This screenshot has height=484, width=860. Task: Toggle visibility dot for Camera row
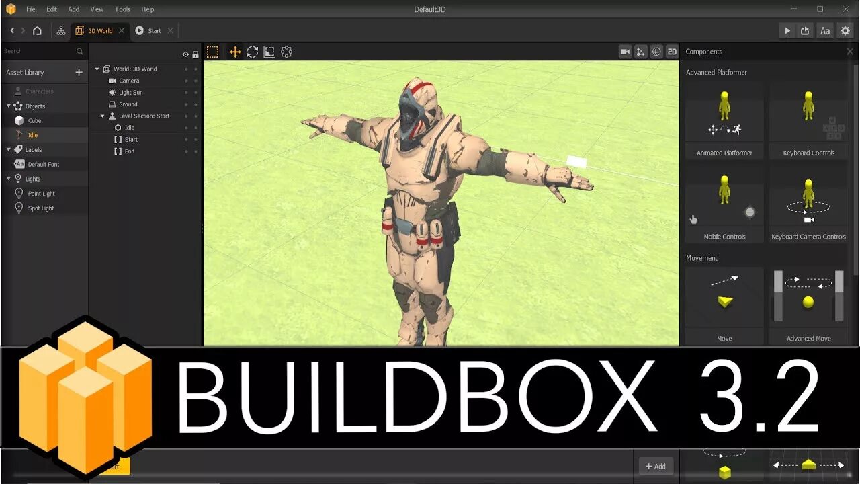186,81
